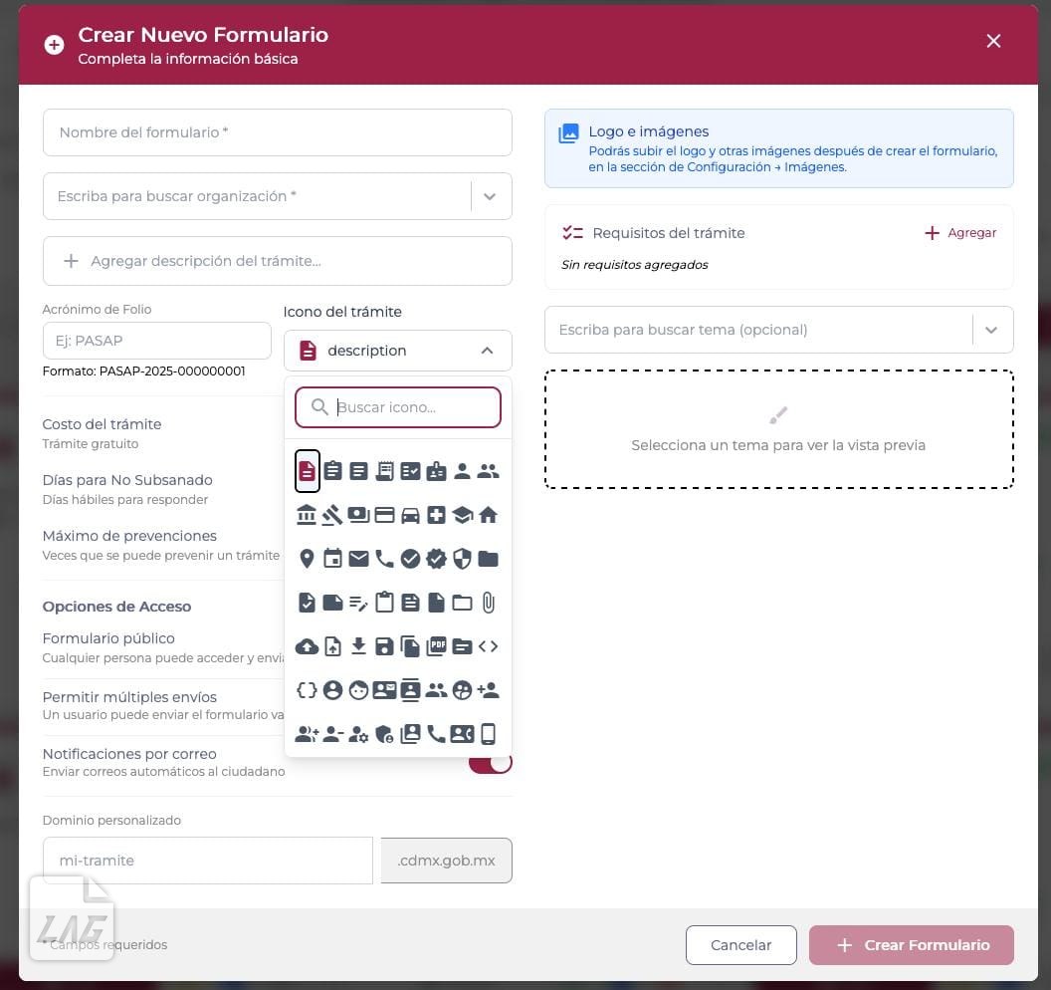Select the bank building icon
This screenshot has height=990, width=1051.
[x=307, y=515]
